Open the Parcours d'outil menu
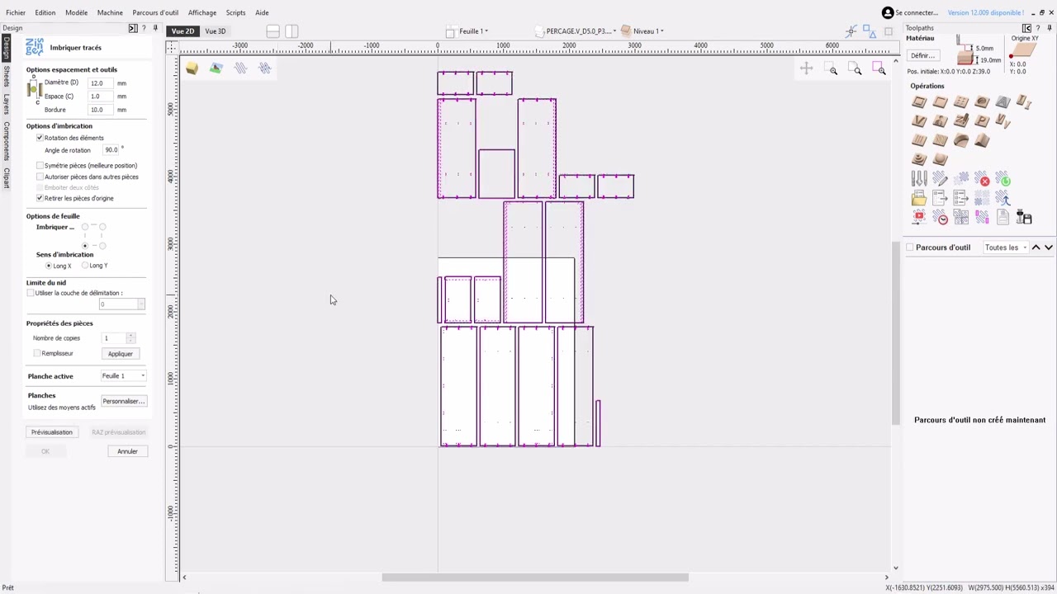The image size is (1057, 594). [x=155, y=12]
